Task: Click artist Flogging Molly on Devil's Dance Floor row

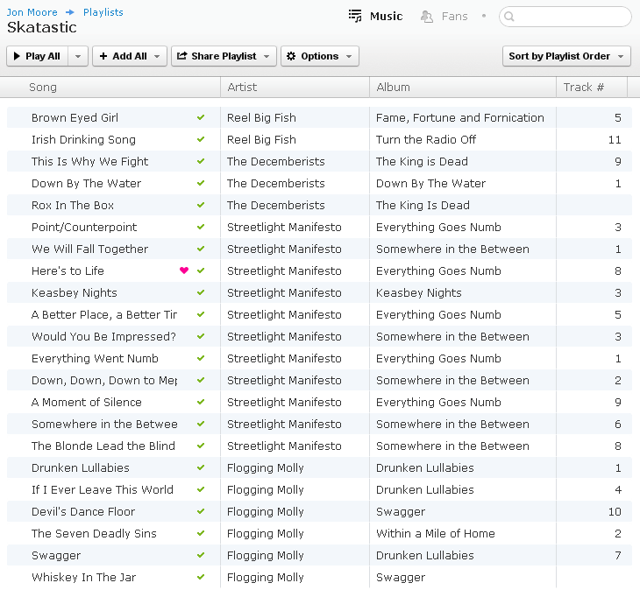Action: pyautogui.click(x=266, y=512)
